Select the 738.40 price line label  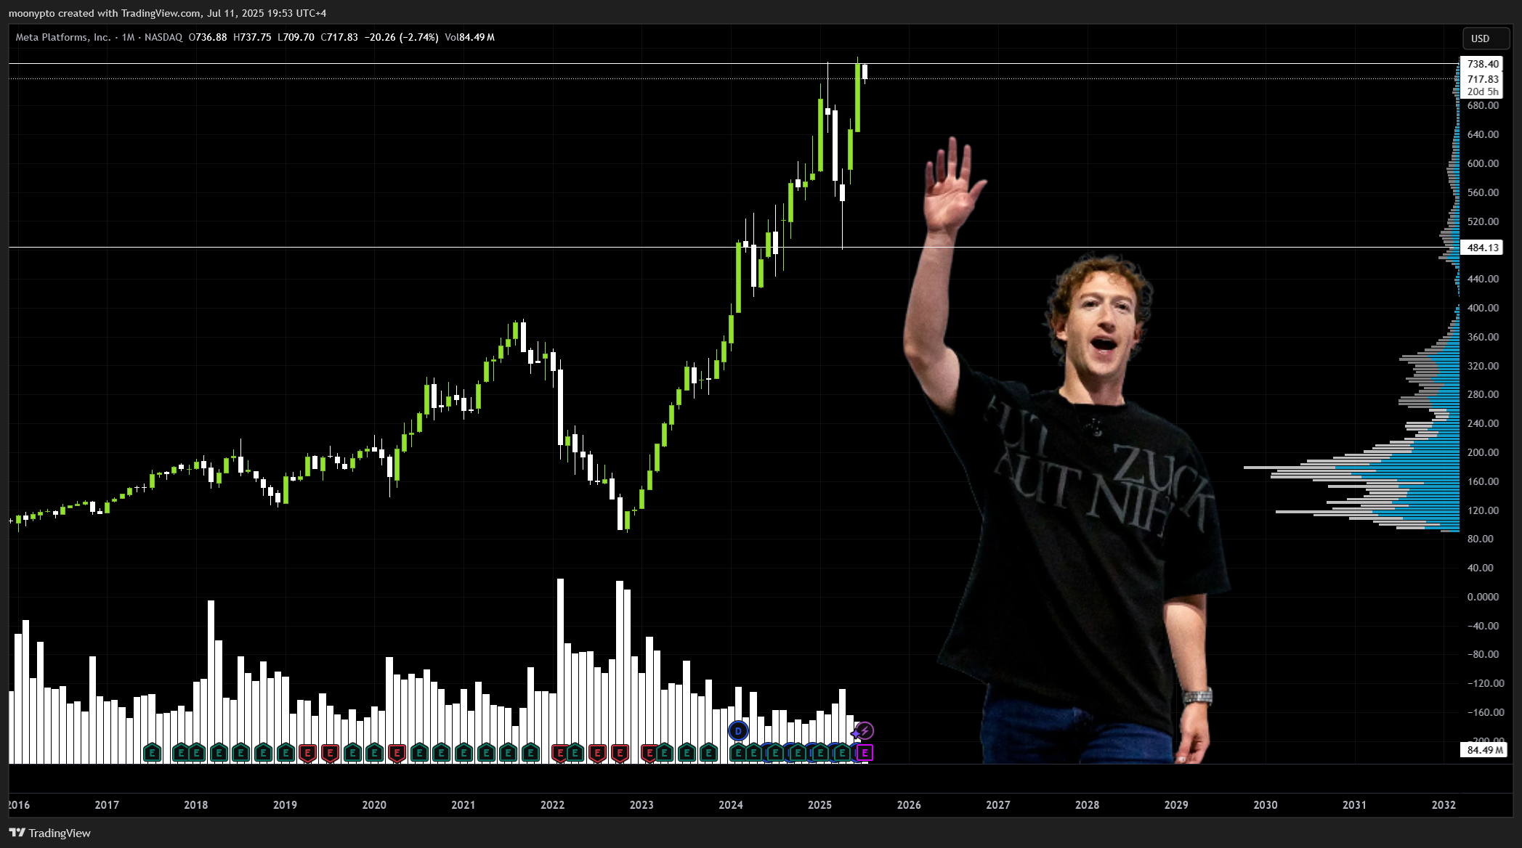(x=1483, y=64)
